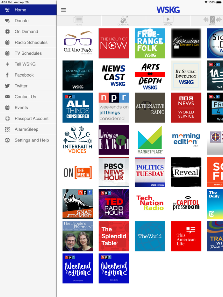Open the Off the Page show tile
This screenshot has height=297, width=223.
coord(78,43)
